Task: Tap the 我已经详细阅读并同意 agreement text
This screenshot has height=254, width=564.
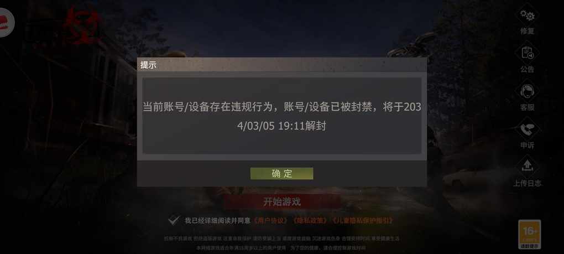Action: tap(217, 221)
